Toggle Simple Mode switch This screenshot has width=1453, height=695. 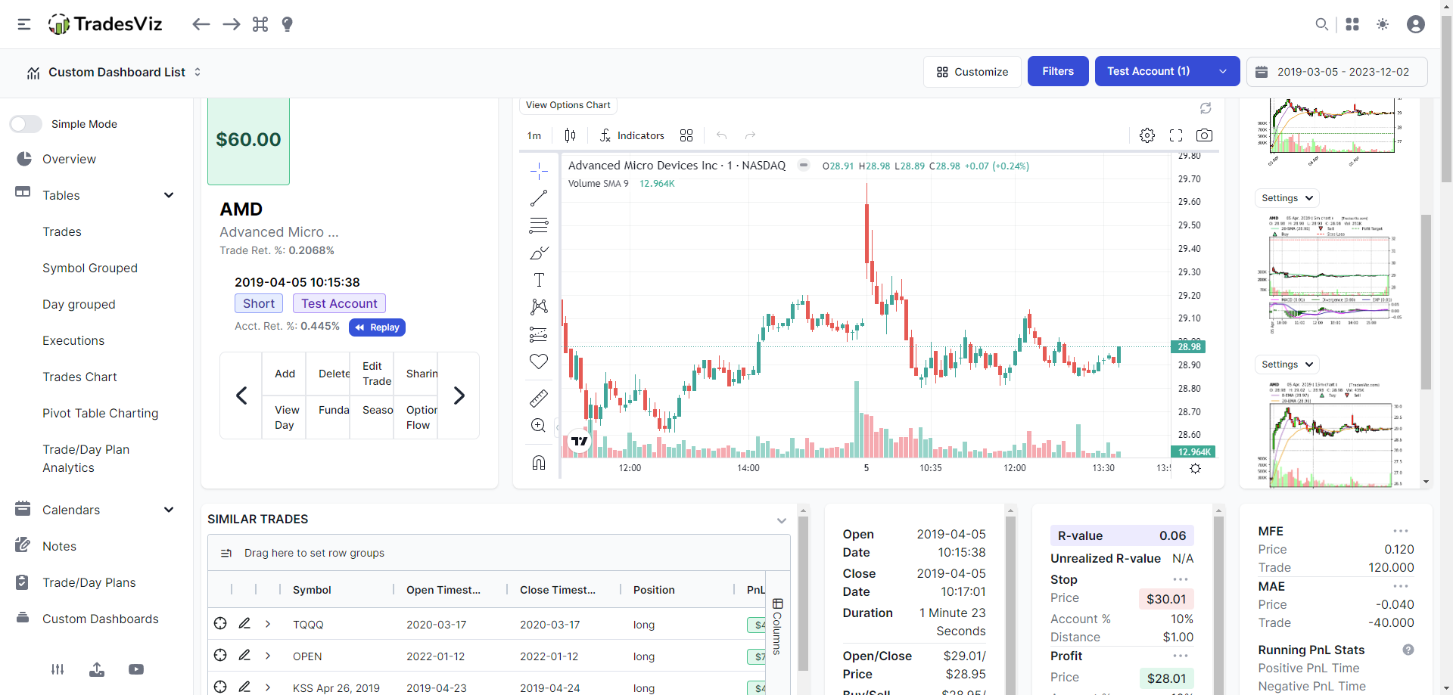(x=26, y=124)
